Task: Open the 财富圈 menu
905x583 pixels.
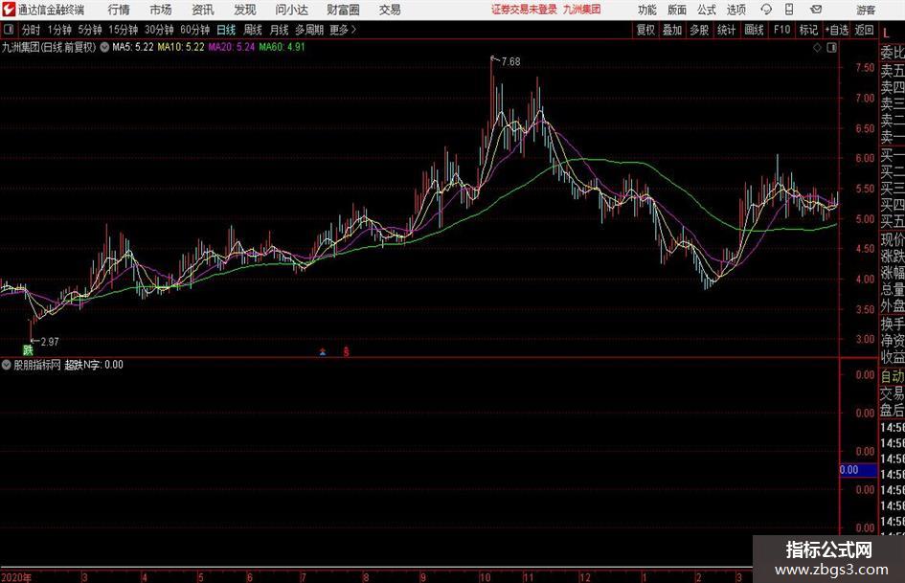Action: [343, 10]
